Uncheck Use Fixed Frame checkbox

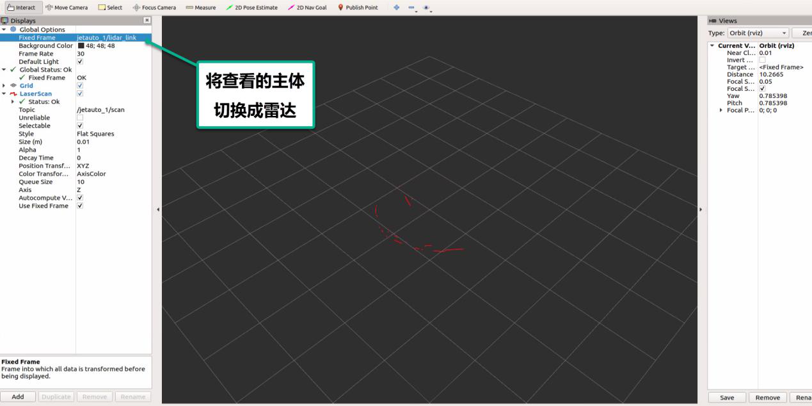point(80,206)
